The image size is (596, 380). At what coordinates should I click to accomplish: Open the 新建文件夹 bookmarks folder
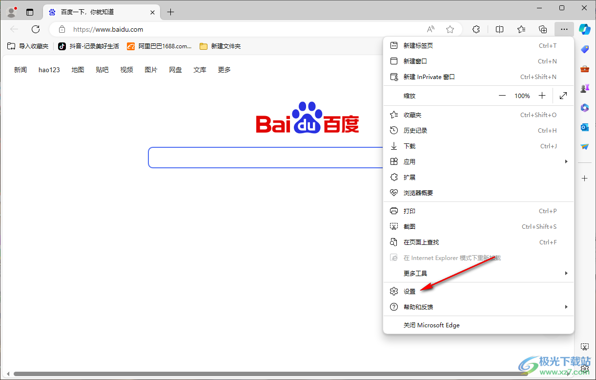point(220,46)
